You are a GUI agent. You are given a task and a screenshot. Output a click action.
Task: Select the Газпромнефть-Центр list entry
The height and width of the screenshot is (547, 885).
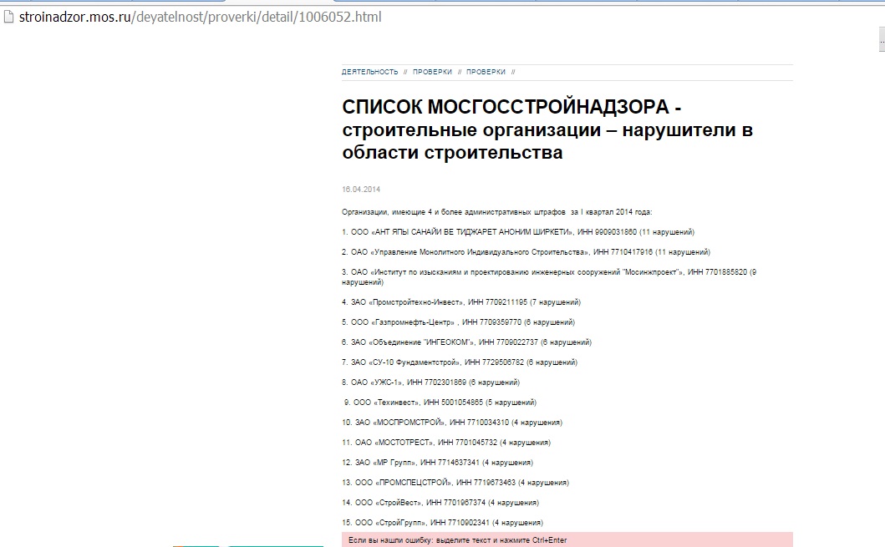pyautogui.click(x=458, y=322)
